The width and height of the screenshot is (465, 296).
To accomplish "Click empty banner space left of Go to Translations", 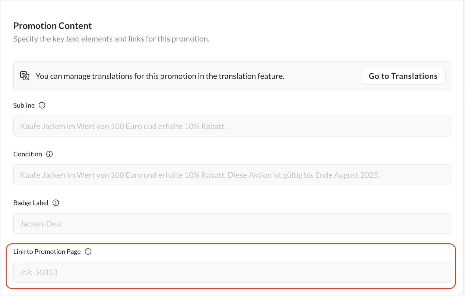I will [x=323, y=76].
